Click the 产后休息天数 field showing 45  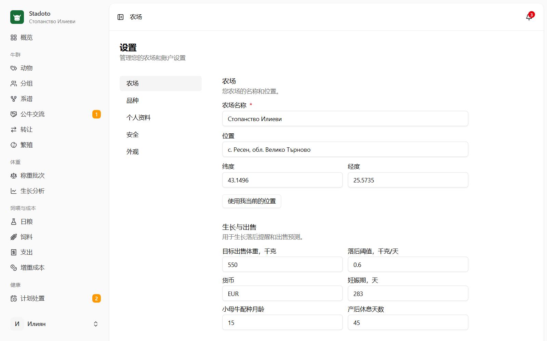pos(408,323)
